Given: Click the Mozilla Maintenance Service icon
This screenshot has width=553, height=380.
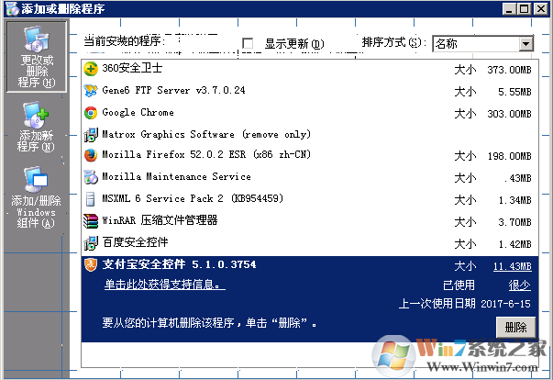Looking at the screenshot, I should (91, 177).
